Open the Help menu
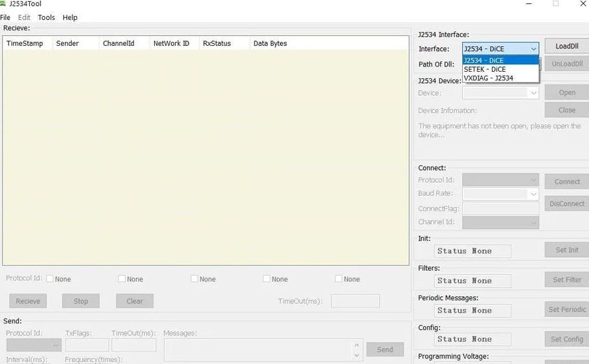This screenshot has width=589, height=364. coord(70,17)
